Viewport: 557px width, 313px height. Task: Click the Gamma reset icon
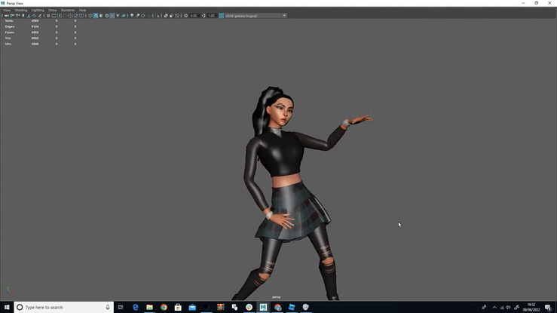[204, 16]
